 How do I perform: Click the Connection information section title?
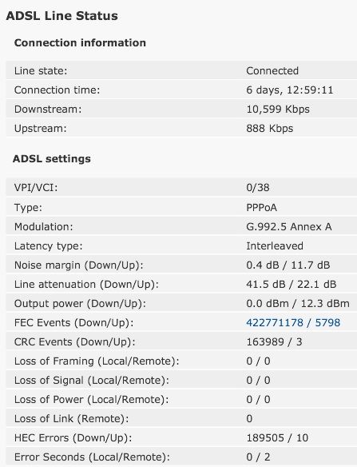[80, 42]
